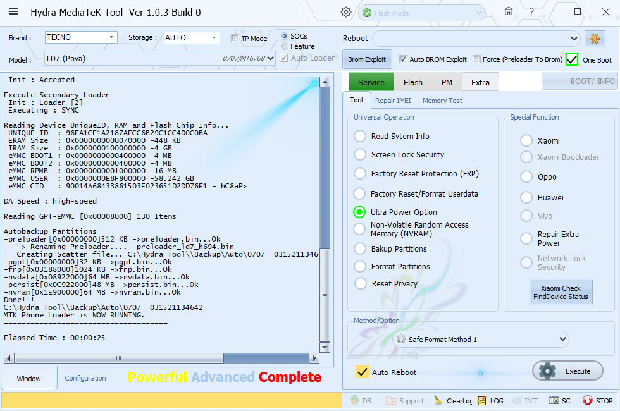Clear the log with ClearLog
620x411 pixels.
[x=453, y=401]
